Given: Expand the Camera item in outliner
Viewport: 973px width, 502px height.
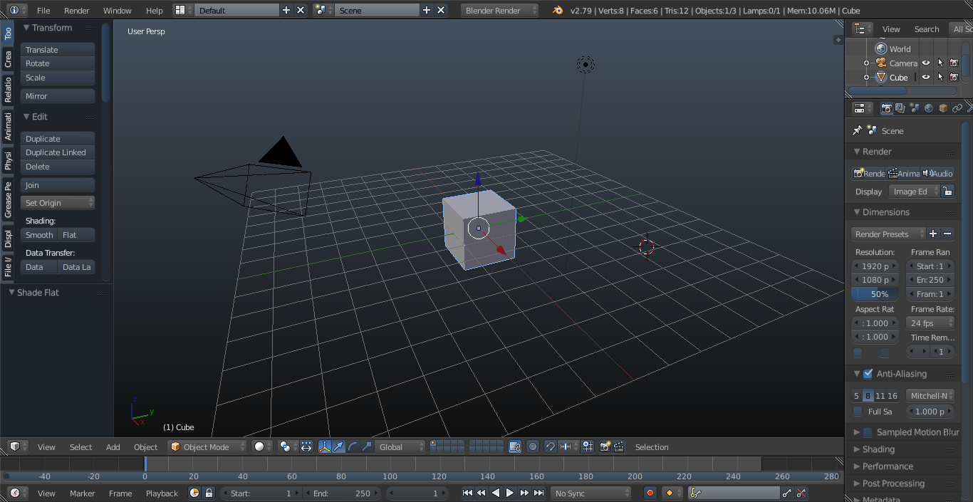Looking at the screenshot, I should 866,63.
